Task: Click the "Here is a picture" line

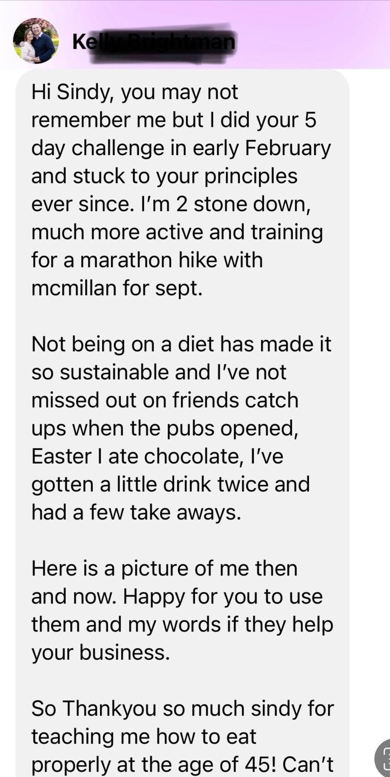Action: 164,569
